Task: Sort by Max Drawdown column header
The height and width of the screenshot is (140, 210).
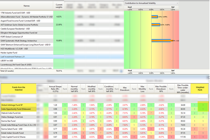Action: 125,89
